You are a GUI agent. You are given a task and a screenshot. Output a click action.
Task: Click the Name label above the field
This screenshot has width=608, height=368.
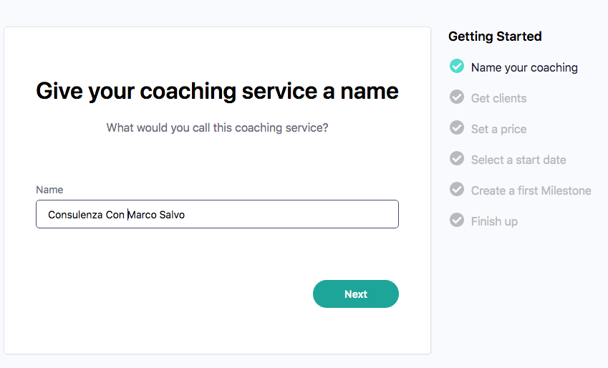(x=49, y=190)
